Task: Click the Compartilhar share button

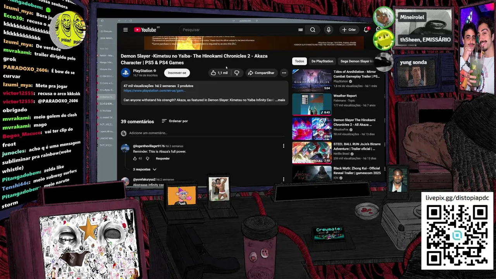Action: (x=261, y=73)
